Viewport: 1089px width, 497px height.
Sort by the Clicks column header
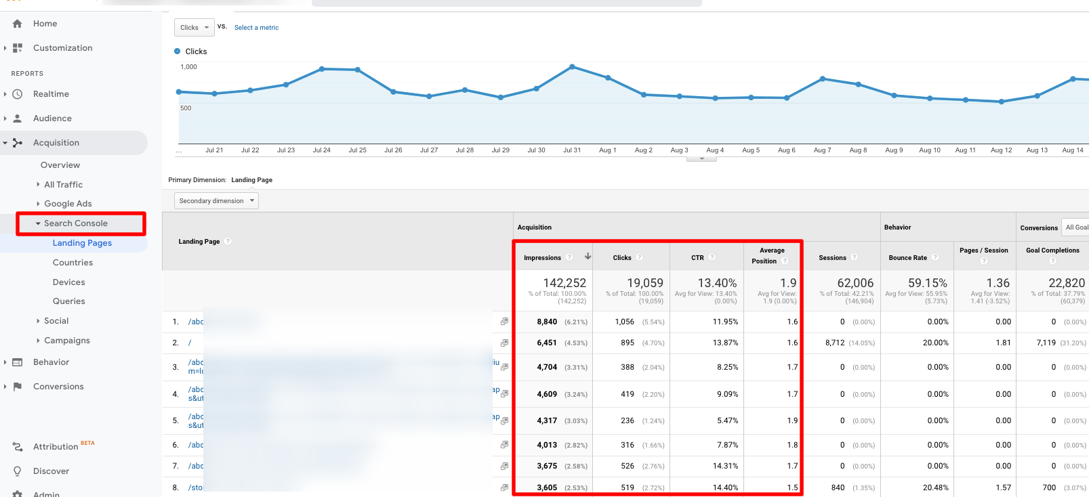click(x=622, y=258)
